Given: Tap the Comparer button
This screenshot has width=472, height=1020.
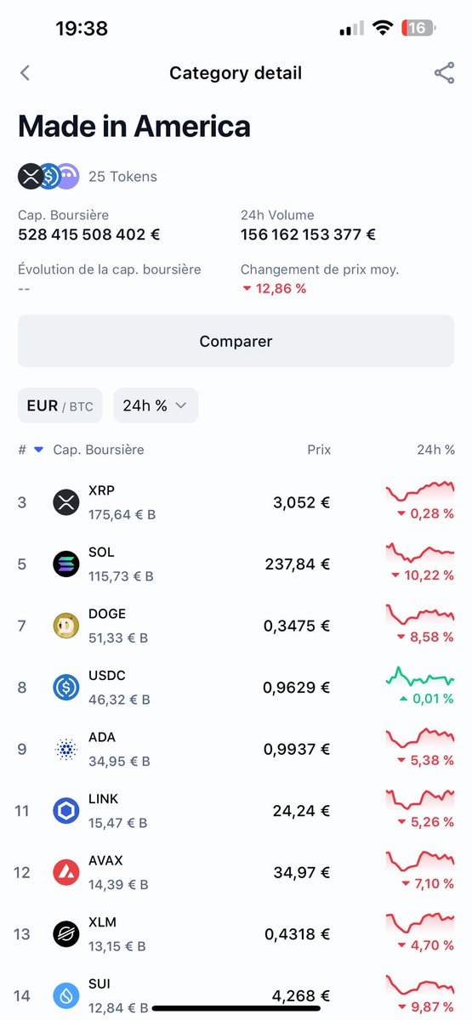Looking at the screenshot, I should tap(236, 341).
